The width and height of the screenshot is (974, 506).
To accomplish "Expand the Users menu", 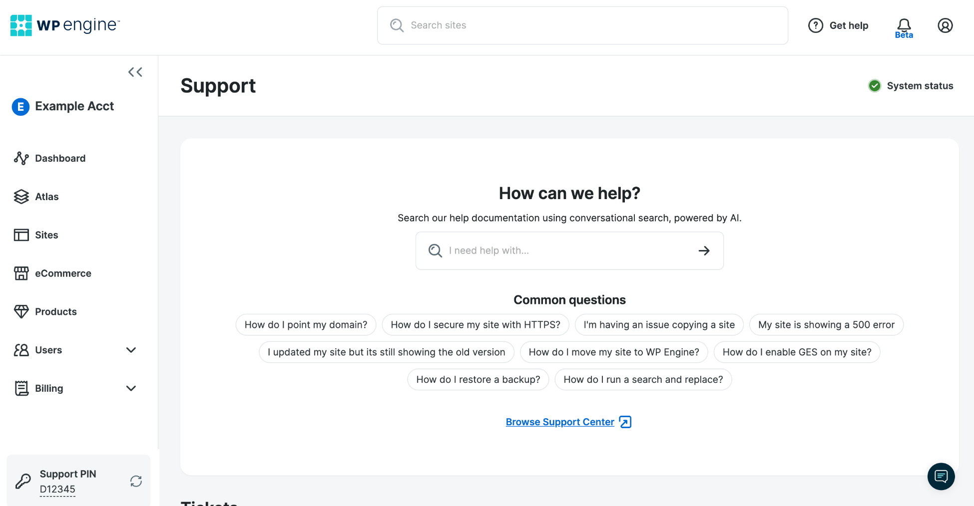I will pyautogui.click(x=131, y=350).
